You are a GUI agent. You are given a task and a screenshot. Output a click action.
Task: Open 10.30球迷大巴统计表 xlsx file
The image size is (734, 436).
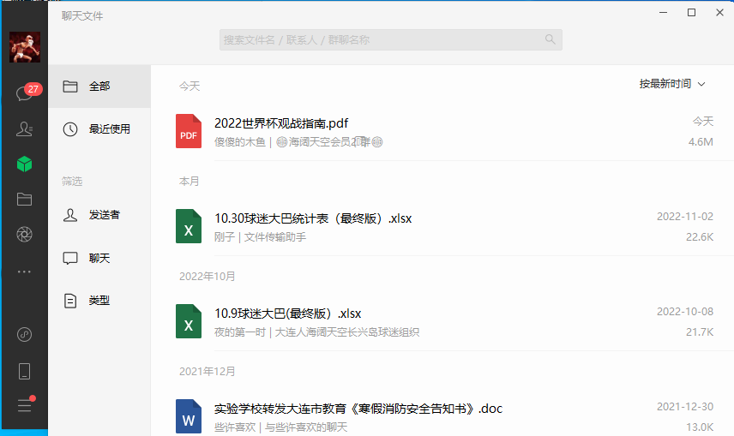click(313, 218)
